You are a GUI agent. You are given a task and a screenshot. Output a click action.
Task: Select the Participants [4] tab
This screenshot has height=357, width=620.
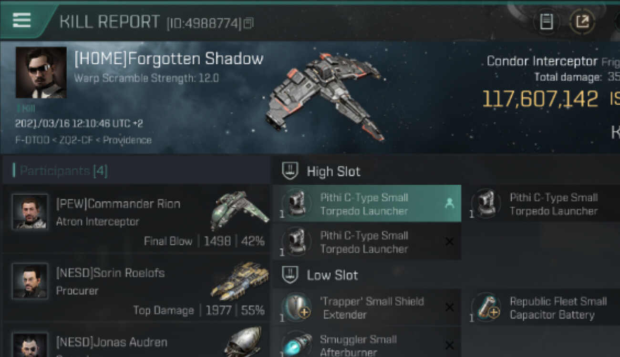[x=60, y=170]
